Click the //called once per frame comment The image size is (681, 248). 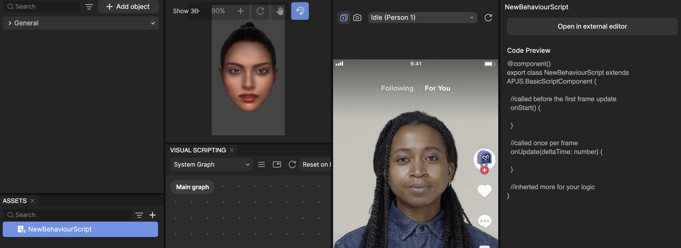click(x=544, y=143)
